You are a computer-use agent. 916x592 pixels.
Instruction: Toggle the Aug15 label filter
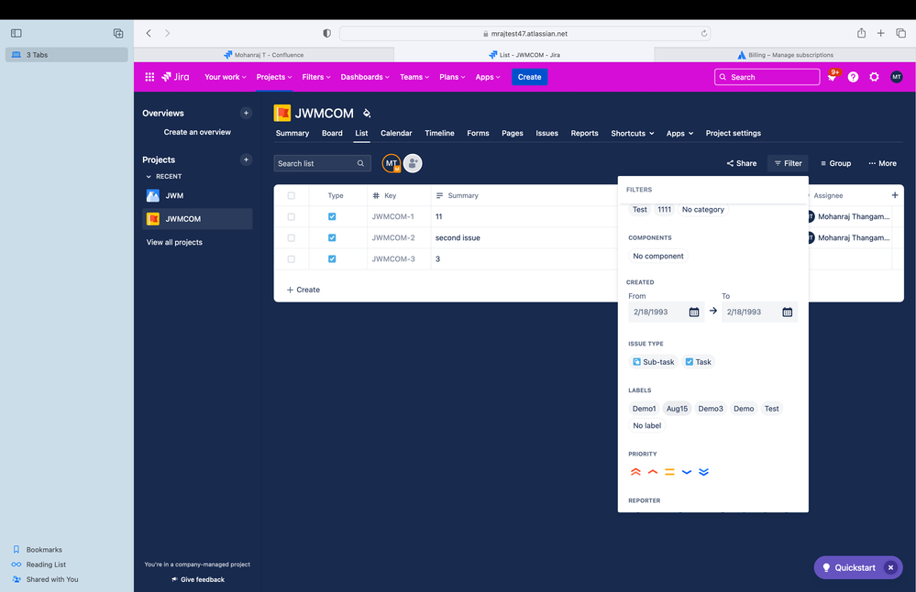tap(677, 409)
